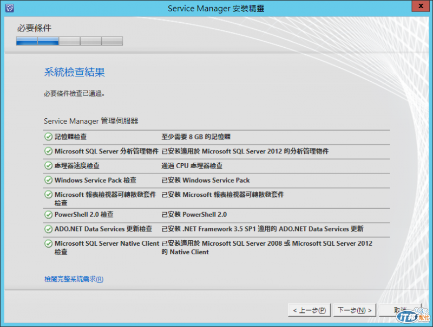Select the Windows Service Pack 檢查 label
Viewport: 433px width, 327px height.
point(95,180)
